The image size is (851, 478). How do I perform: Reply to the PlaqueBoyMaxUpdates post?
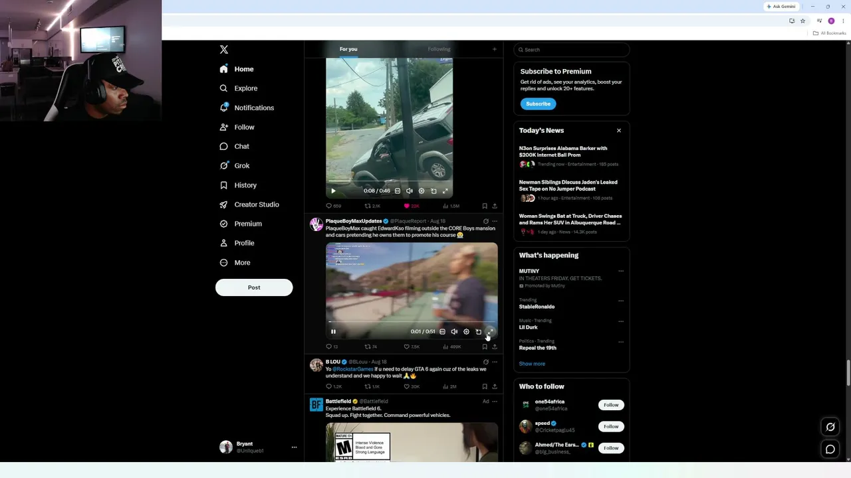click(x=332, y=347)
